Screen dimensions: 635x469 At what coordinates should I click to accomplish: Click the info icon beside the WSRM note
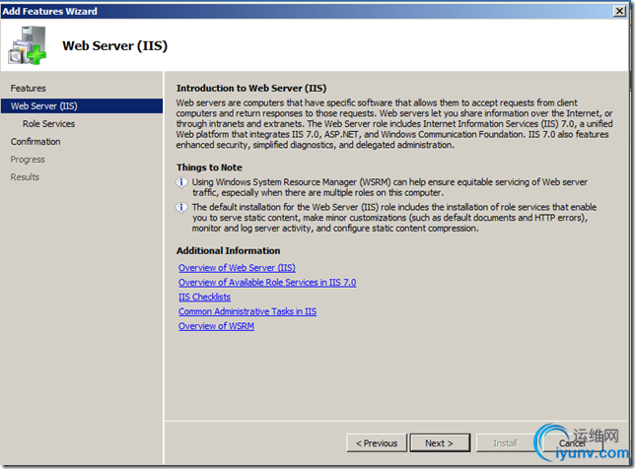coord(181,182)
